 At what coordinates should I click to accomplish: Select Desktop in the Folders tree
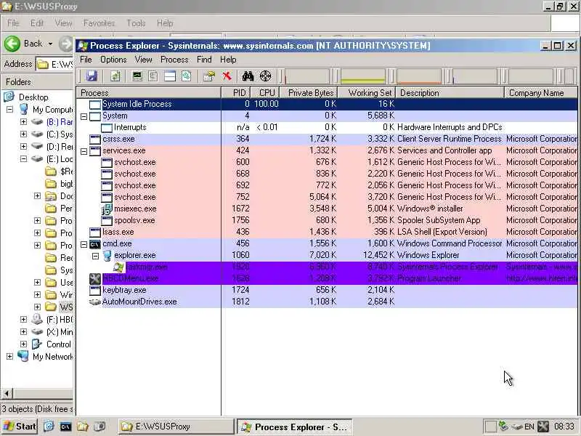[x=33, y=97]
